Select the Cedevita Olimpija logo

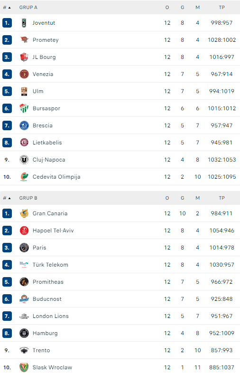point(24,177)
